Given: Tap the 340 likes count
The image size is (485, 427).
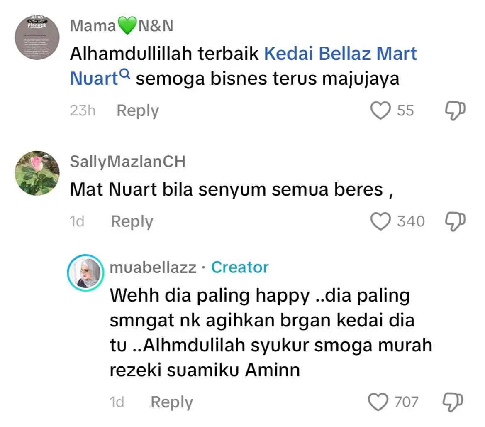Looking at the screenshot, I should 411,221.
